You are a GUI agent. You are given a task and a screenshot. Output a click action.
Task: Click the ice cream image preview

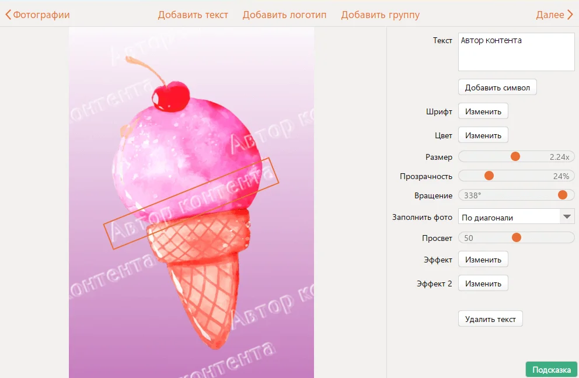pyautogui.click(x=191, y=202)
